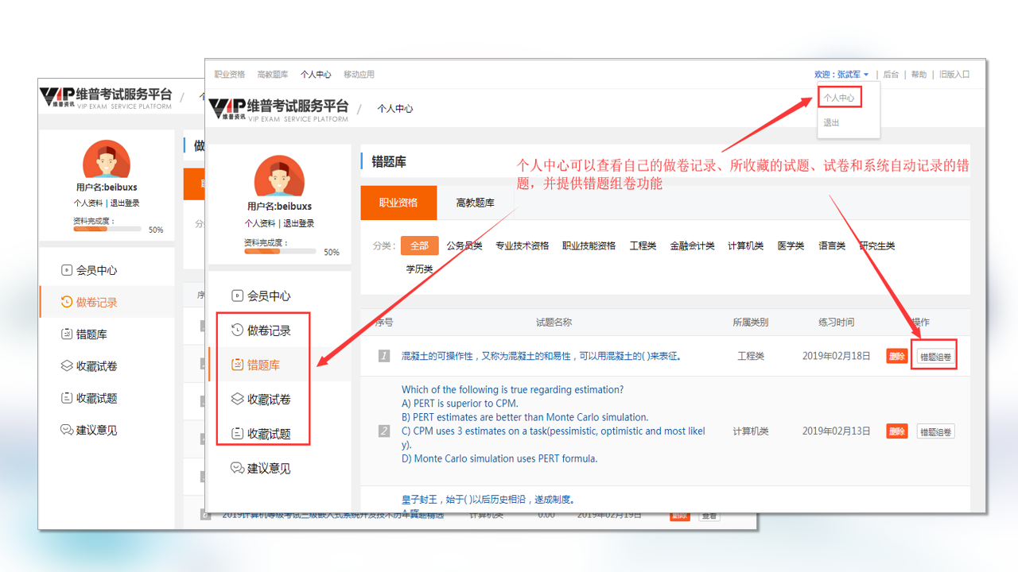Switch to the 高教题库 tab in 错题库

(x=475, y=203)
